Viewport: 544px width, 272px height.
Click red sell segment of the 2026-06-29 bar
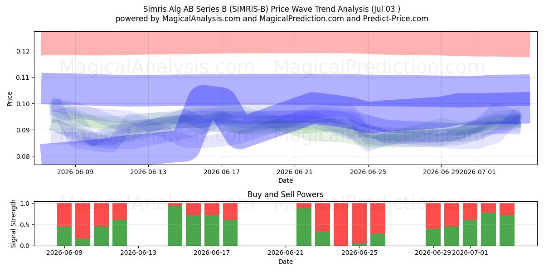[433, 216]
